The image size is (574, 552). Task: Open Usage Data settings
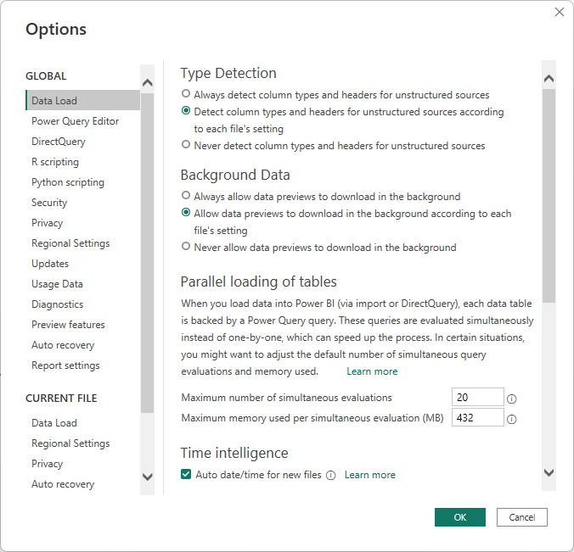click(57, 284)
